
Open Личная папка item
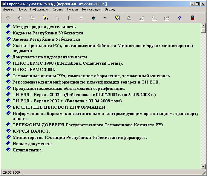click(27, 150)
